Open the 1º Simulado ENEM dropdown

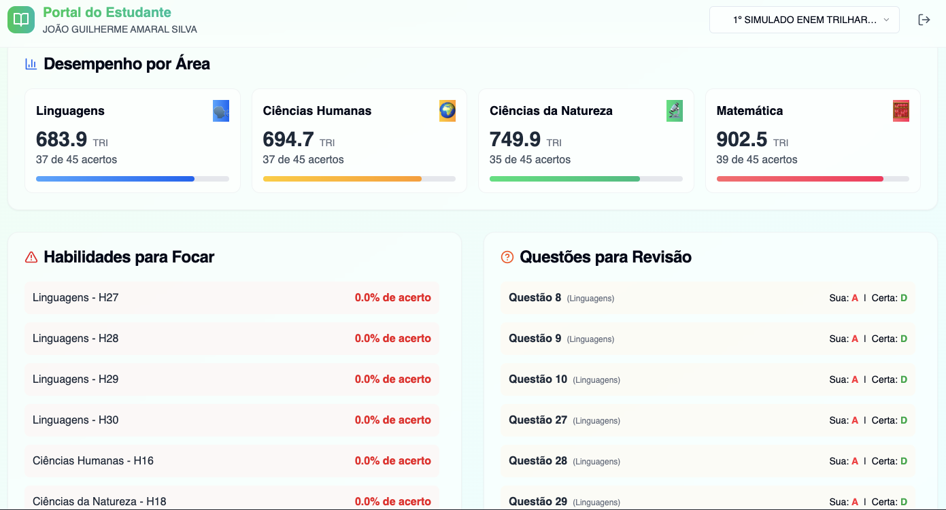(x=804, y=20)
